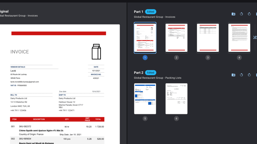257x144 pixels.
Task: Rotate Part 1 pages counterclockwise
Action: tap(241, 14)
